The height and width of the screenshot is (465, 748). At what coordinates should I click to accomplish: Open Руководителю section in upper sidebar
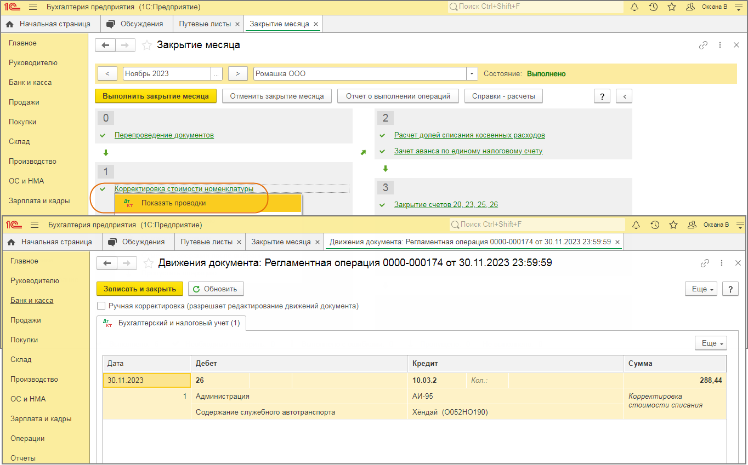pos(33,62)
